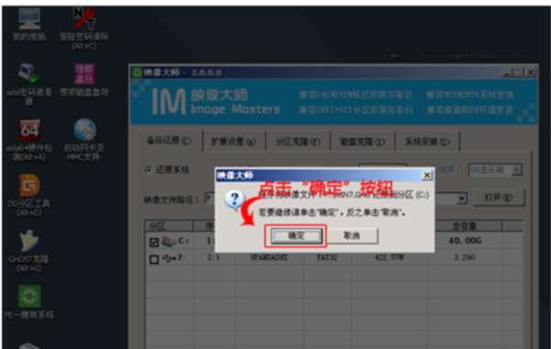Viewport: 551px width, 349px height.
Task: Close the 映像大师 confirmation dialog
Action: click(427, 175)
